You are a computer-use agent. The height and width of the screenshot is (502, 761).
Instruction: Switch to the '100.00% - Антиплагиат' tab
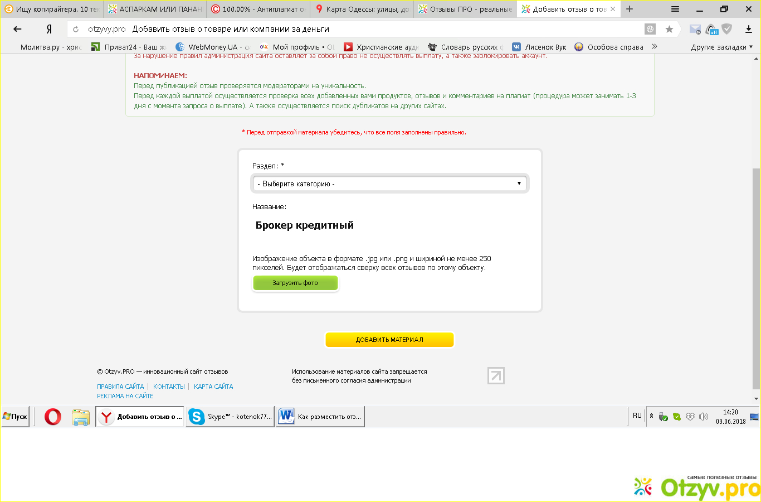pyautogui.click(x=258, y=9)
